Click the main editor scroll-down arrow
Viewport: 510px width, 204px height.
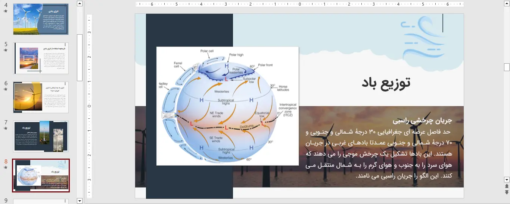pyautogui.click(x=507, y=179)
